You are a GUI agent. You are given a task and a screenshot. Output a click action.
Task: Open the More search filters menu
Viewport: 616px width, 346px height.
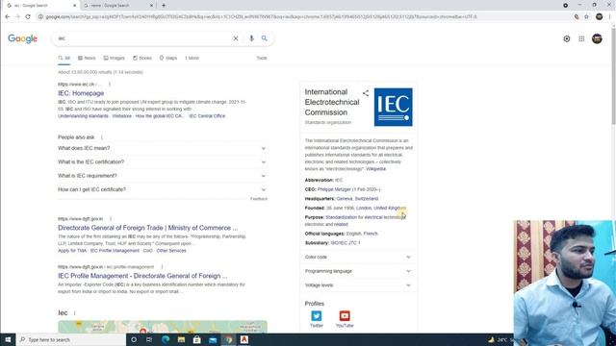coord(192,58)
